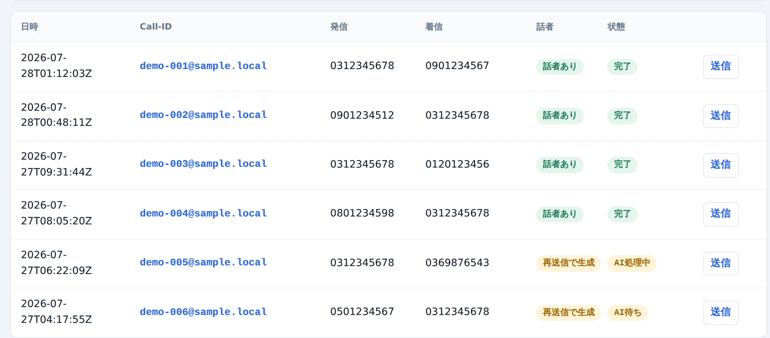Open the demo-006@sample.local call link

(x=203, y=312)
